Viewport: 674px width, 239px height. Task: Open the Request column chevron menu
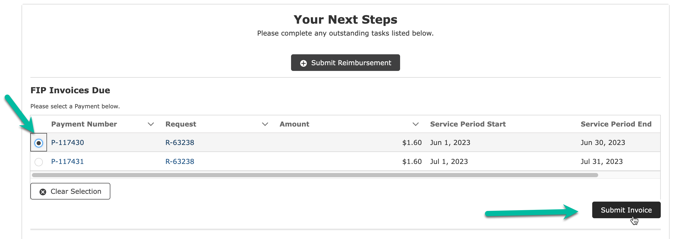coord(265,124)
